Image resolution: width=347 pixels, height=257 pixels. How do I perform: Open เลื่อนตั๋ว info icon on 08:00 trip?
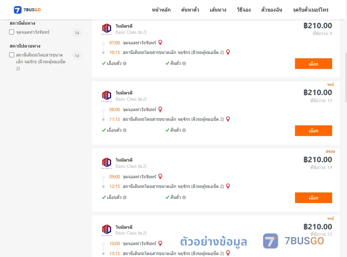pos(125,130)
